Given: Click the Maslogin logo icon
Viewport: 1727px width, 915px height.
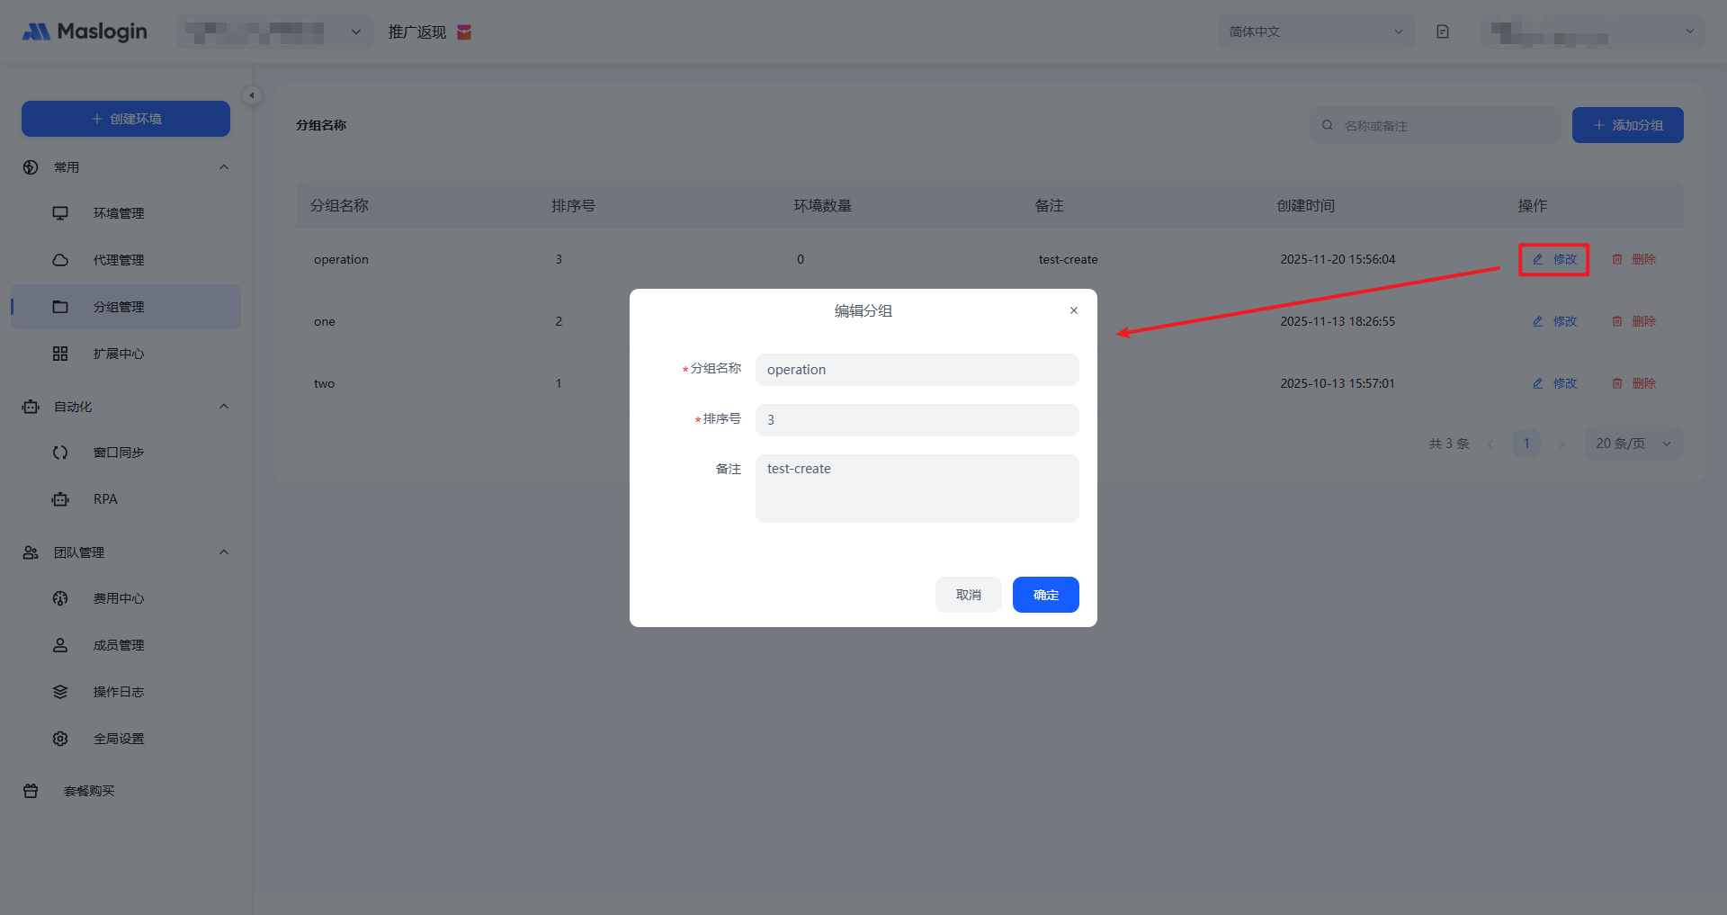Looking at the screenshot, I should [x=36, y=32].
